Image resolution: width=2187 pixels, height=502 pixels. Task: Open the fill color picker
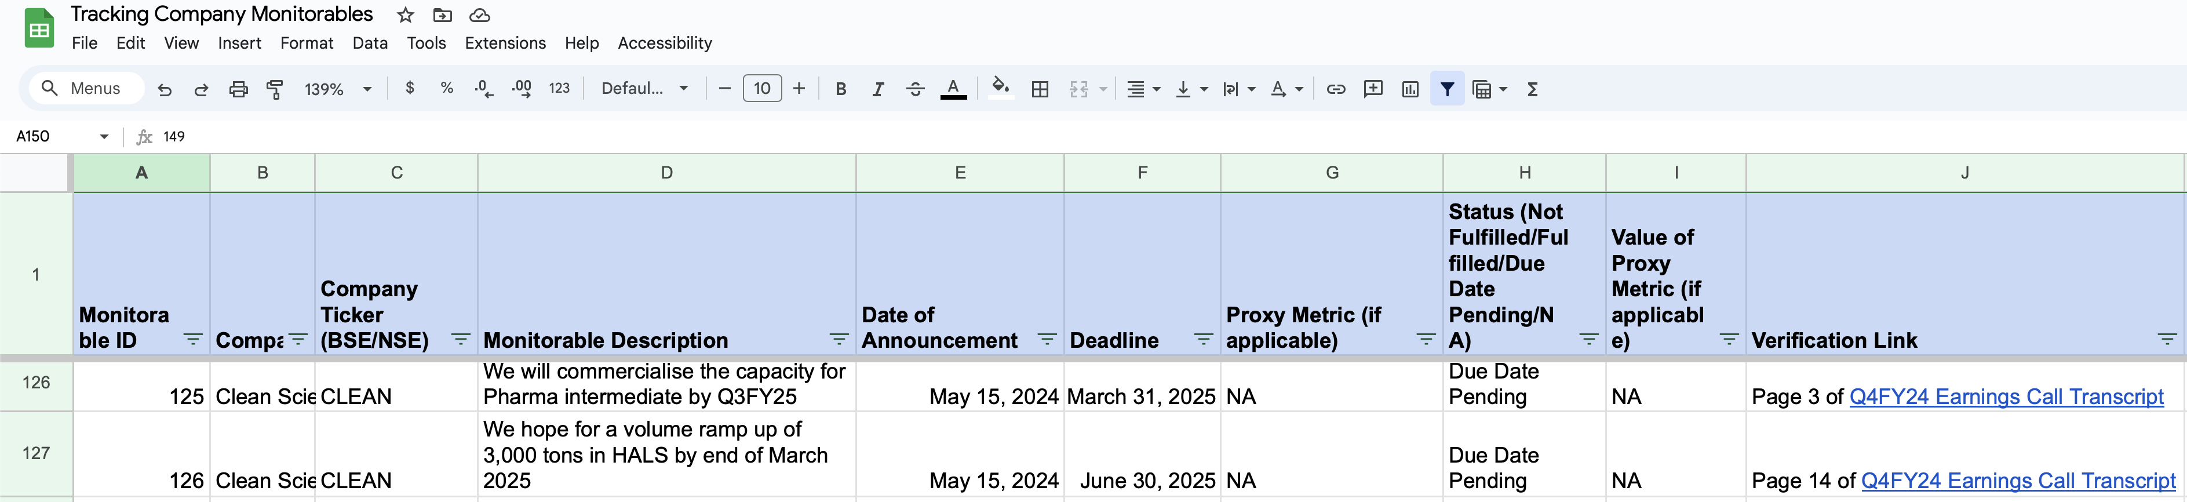(1001, 88)
